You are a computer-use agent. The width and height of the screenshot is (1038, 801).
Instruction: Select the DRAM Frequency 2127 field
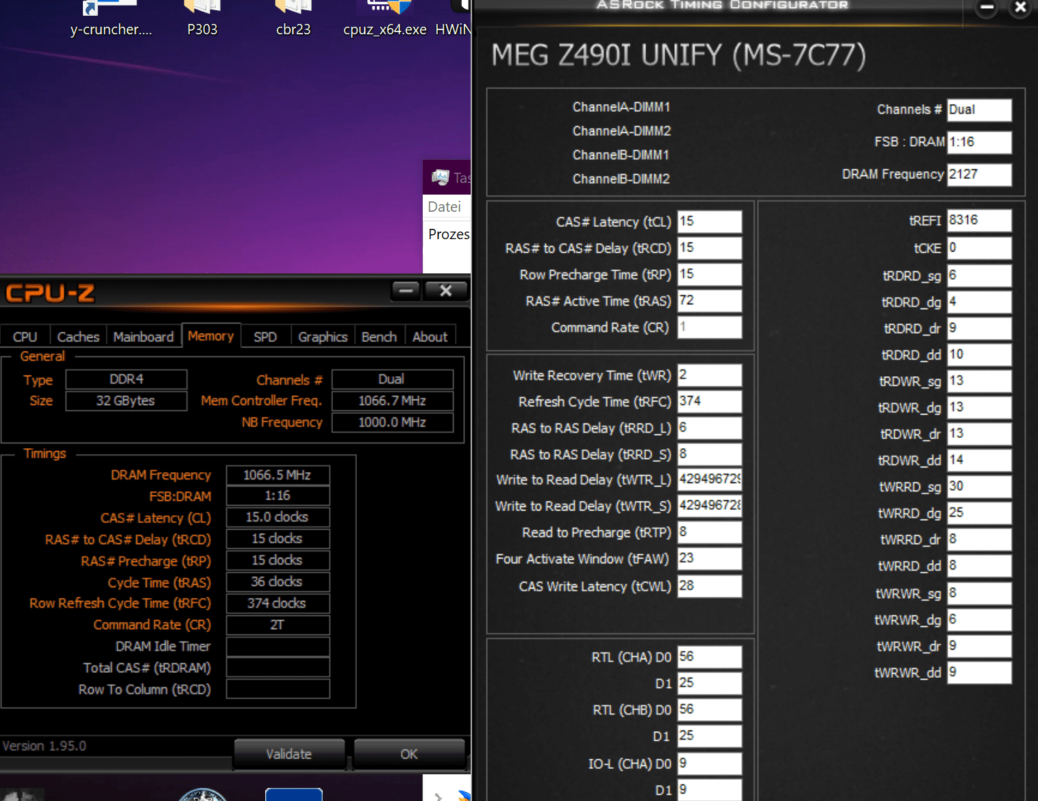tap(980, 174)
